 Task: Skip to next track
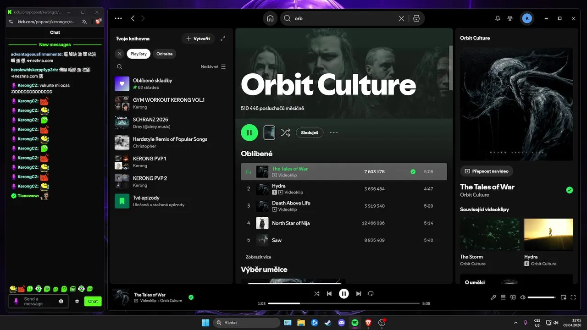359,294
